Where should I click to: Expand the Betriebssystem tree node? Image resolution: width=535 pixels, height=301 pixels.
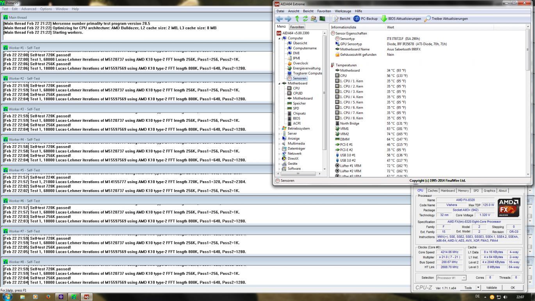click(279, 128)
